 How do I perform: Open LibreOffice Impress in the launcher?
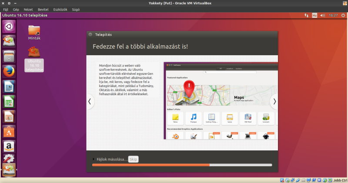coord(9,116)
